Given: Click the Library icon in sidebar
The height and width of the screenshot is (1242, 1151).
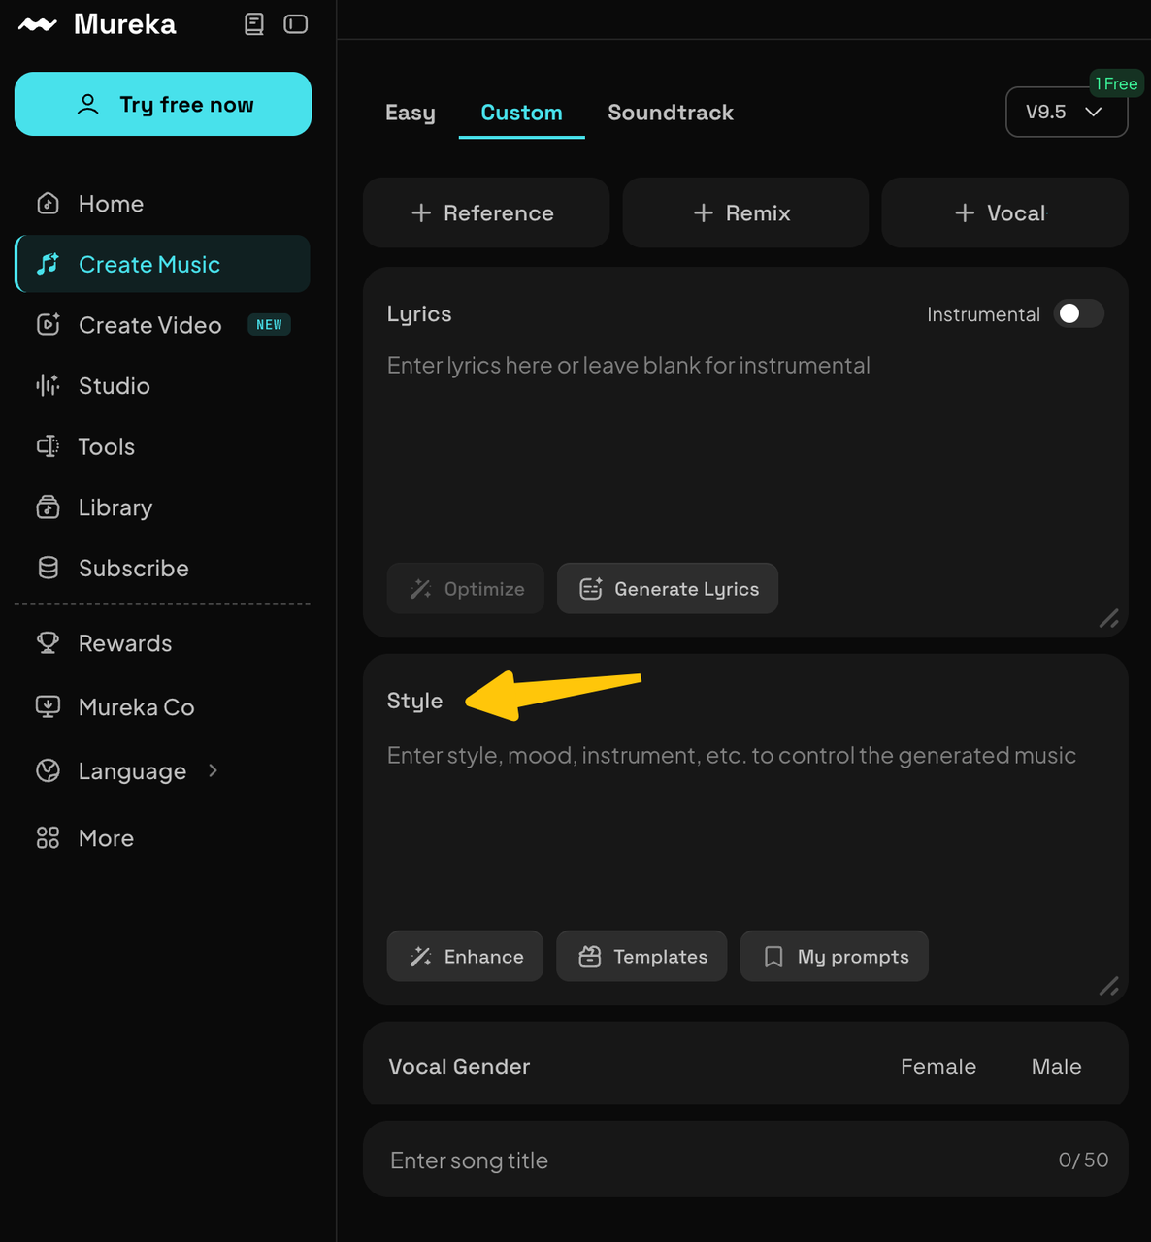Looking at the screenshot, I should 48,507.
